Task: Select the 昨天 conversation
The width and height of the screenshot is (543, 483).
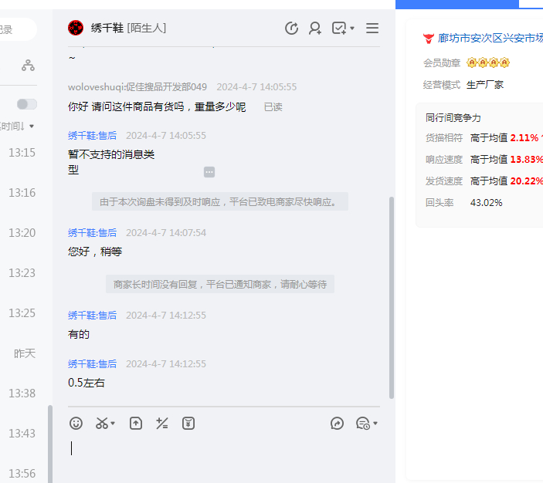Action: pyautogui.click(x=24, y=353)
